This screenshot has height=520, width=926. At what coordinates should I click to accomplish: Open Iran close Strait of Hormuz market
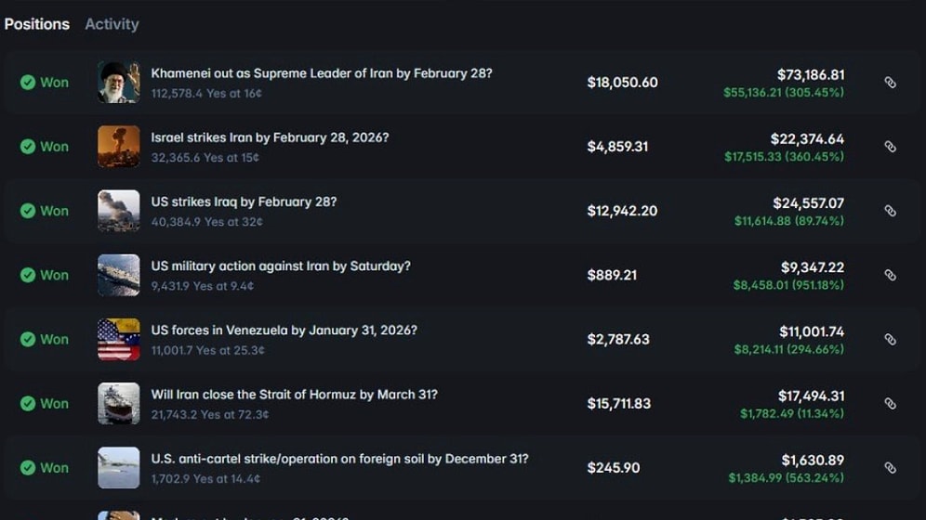pyautogui.click(x=294, y=394)
